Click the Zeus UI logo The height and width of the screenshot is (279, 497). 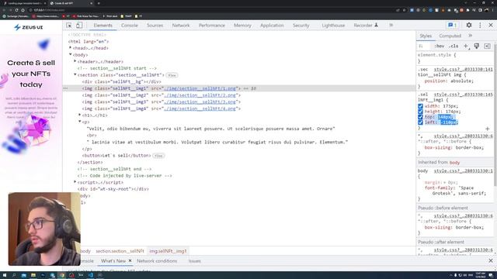tap(29, 27)
